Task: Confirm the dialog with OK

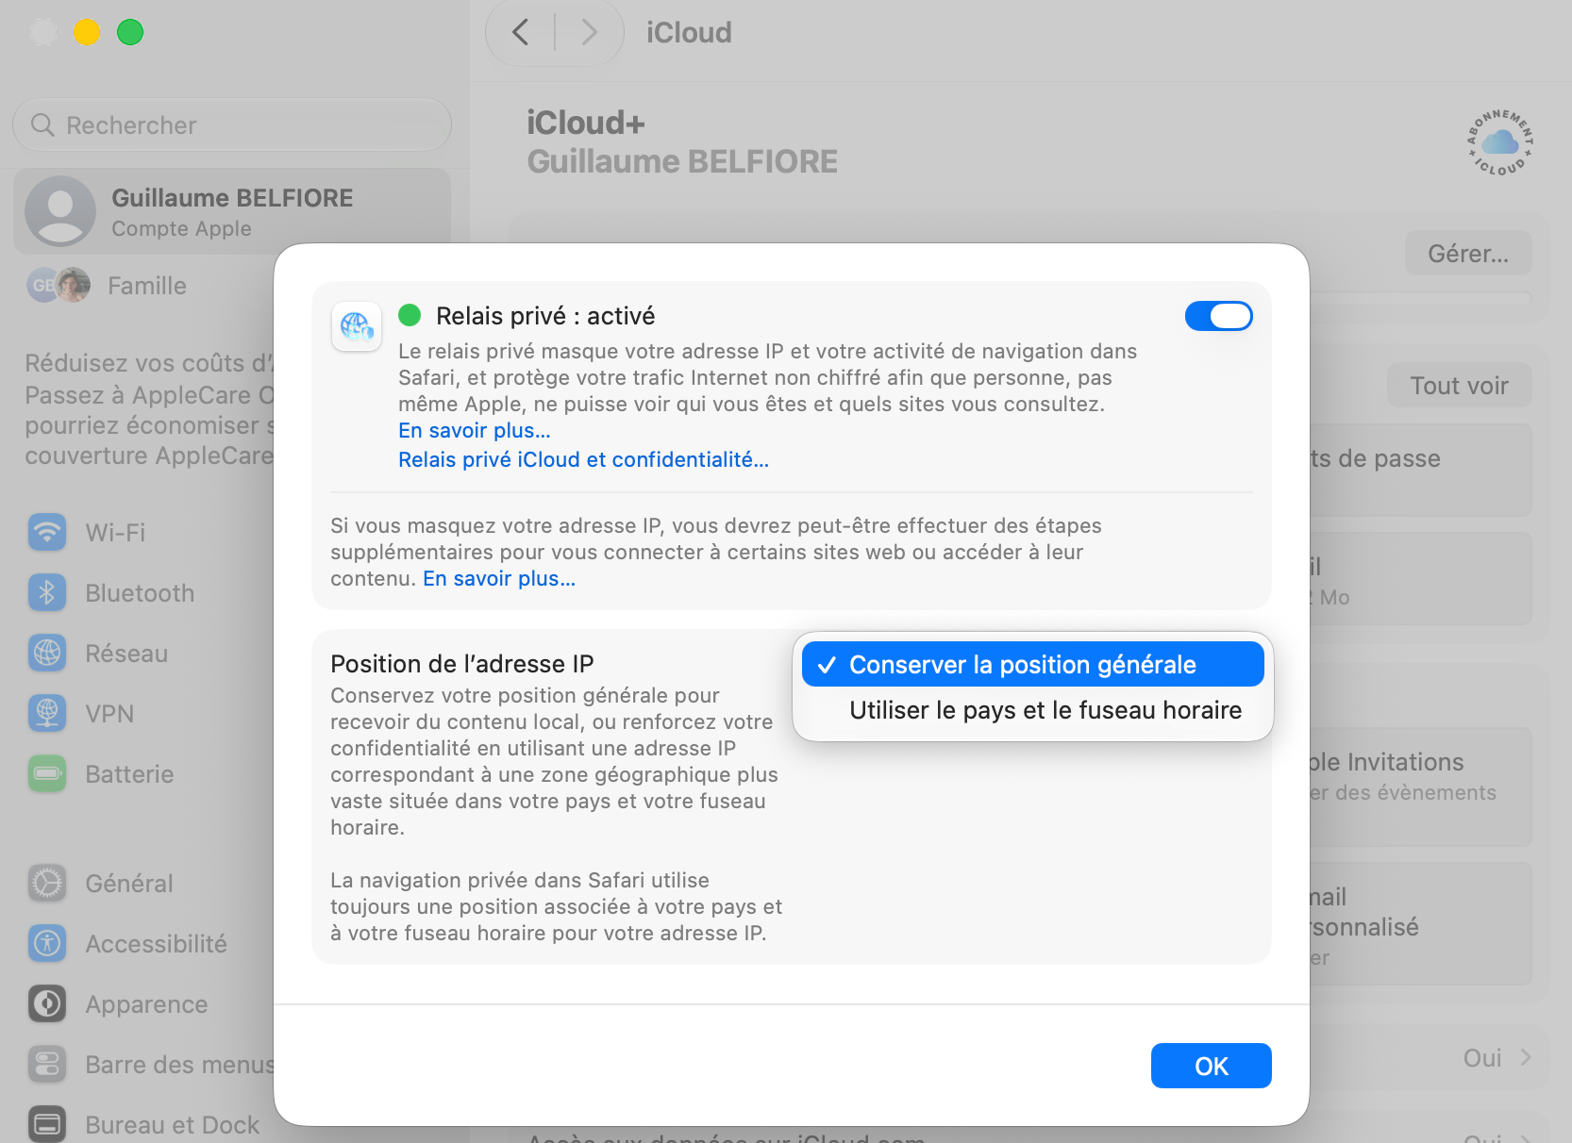Action: tap(1211, 1066)
